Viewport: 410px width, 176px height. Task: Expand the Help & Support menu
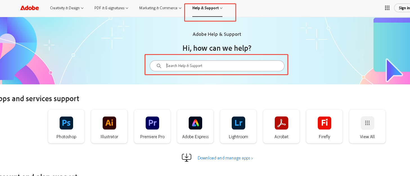coord(208,8)
